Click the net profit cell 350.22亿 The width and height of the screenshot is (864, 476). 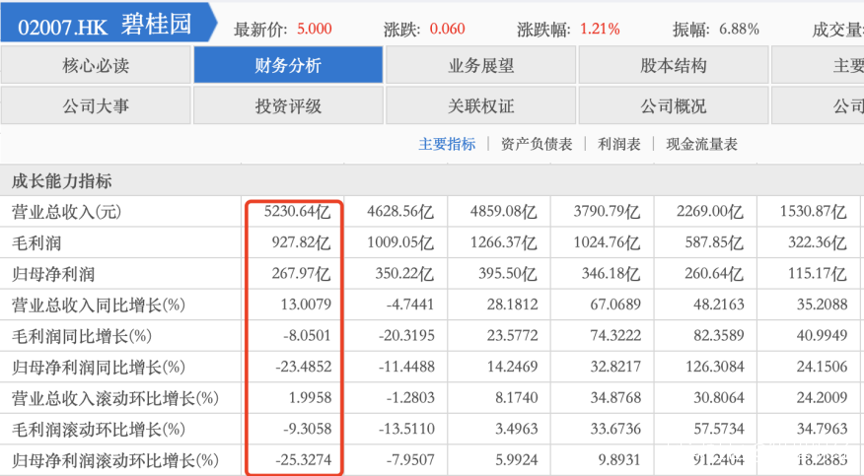tap(404, 274)
